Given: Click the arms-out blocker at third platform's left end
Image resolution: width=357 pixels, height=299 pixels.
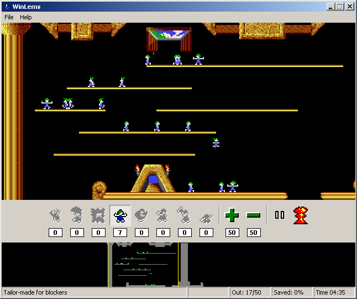Looking at the screenshot, I should (x=47, y=104).
